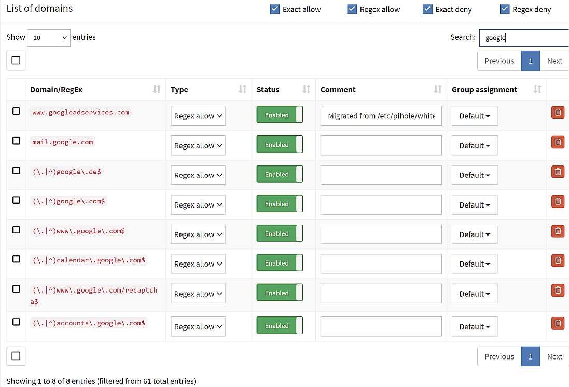Sort by Group assignment column
The image size is (569, 387).
(537, 90)
